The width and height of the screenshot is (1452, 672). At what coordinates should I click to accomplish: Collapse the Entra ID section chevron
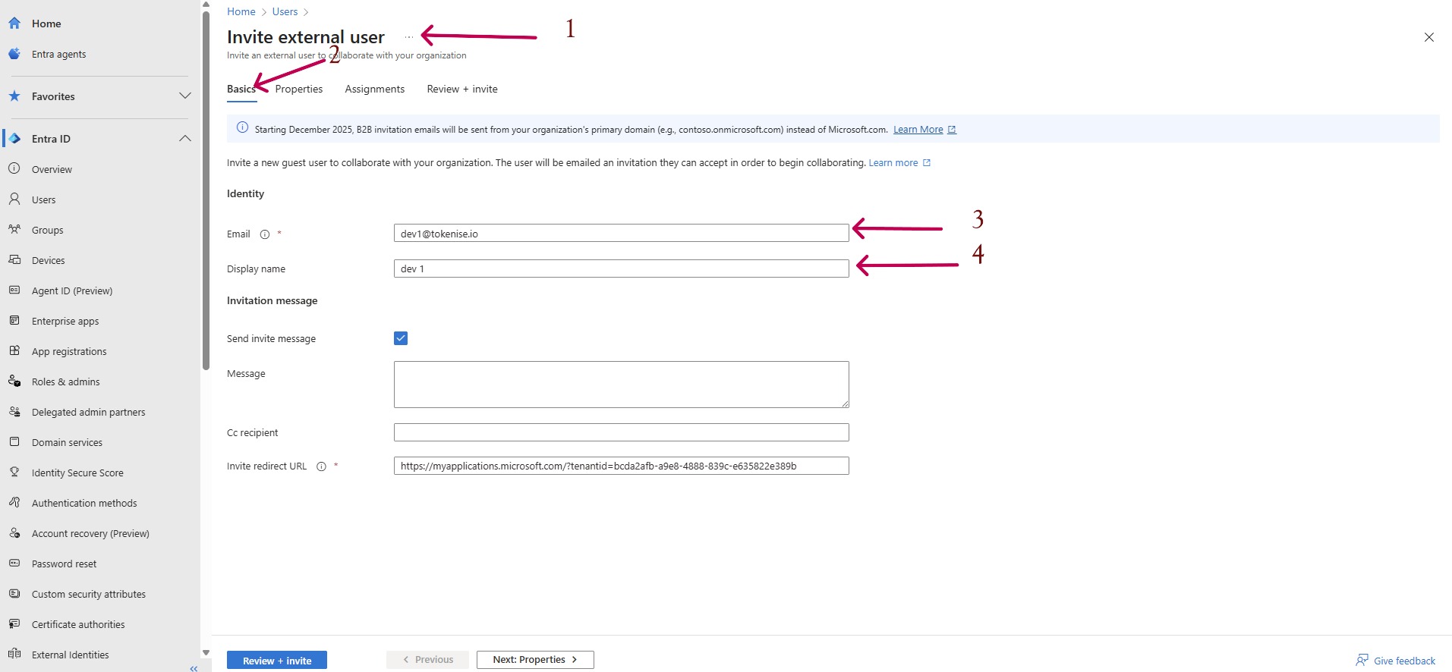pyautogui.click(x=184, y=139)
